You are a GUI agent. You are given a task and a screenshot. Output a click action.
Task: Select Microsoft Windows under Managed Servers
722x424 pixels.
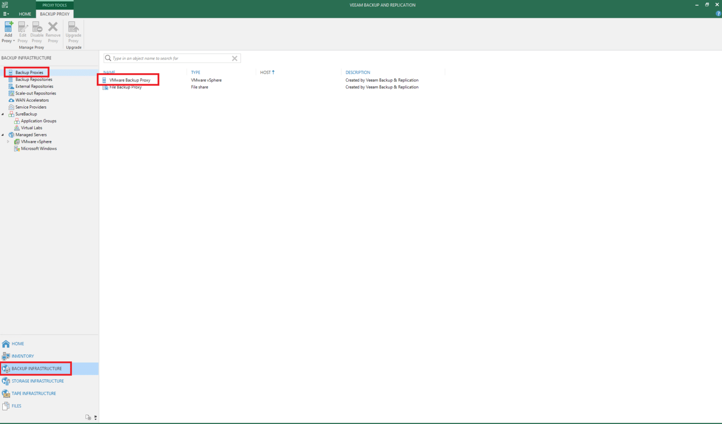tap(39, 148)
